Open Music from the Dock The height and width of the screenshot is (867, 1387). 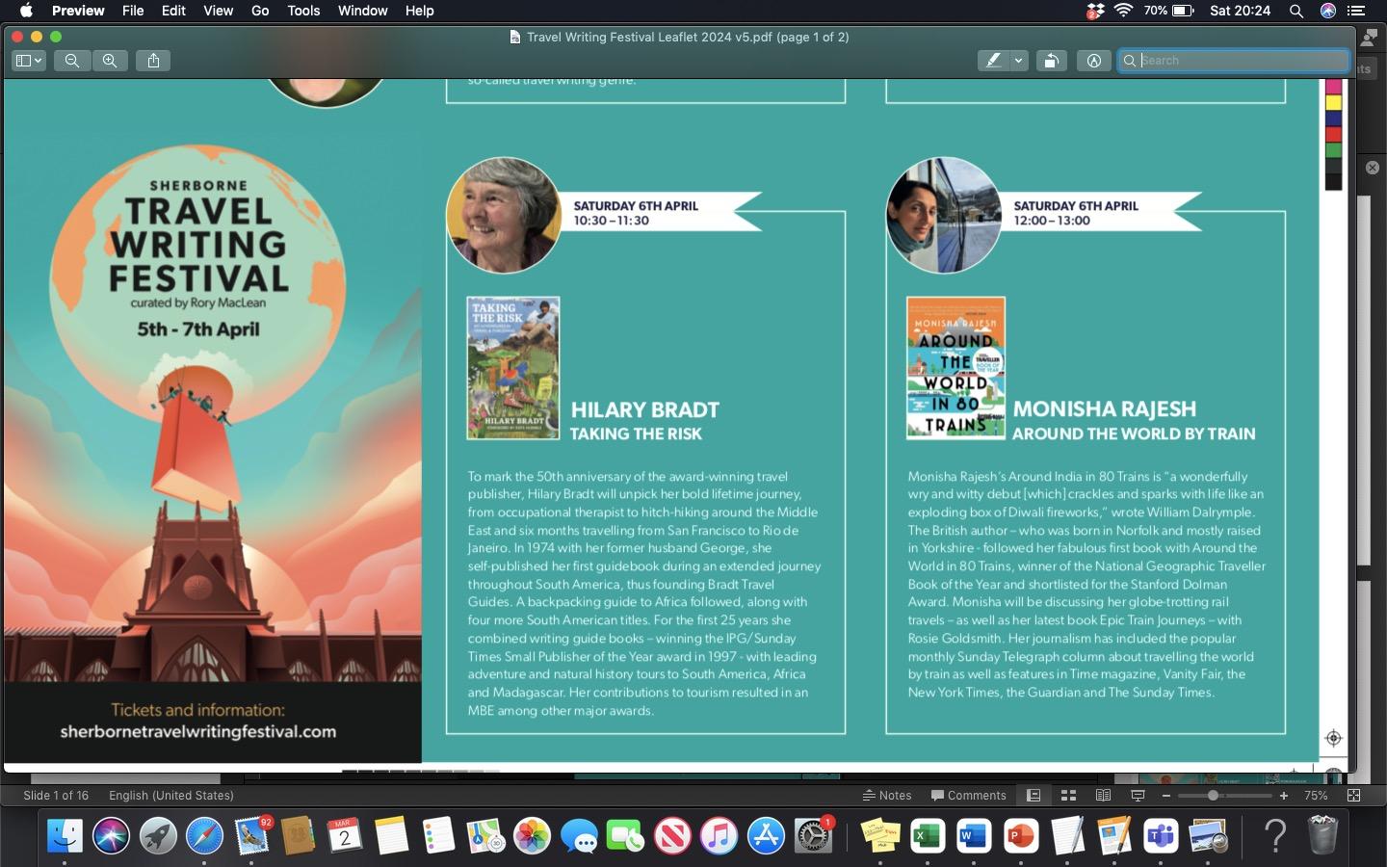(719, 835)
